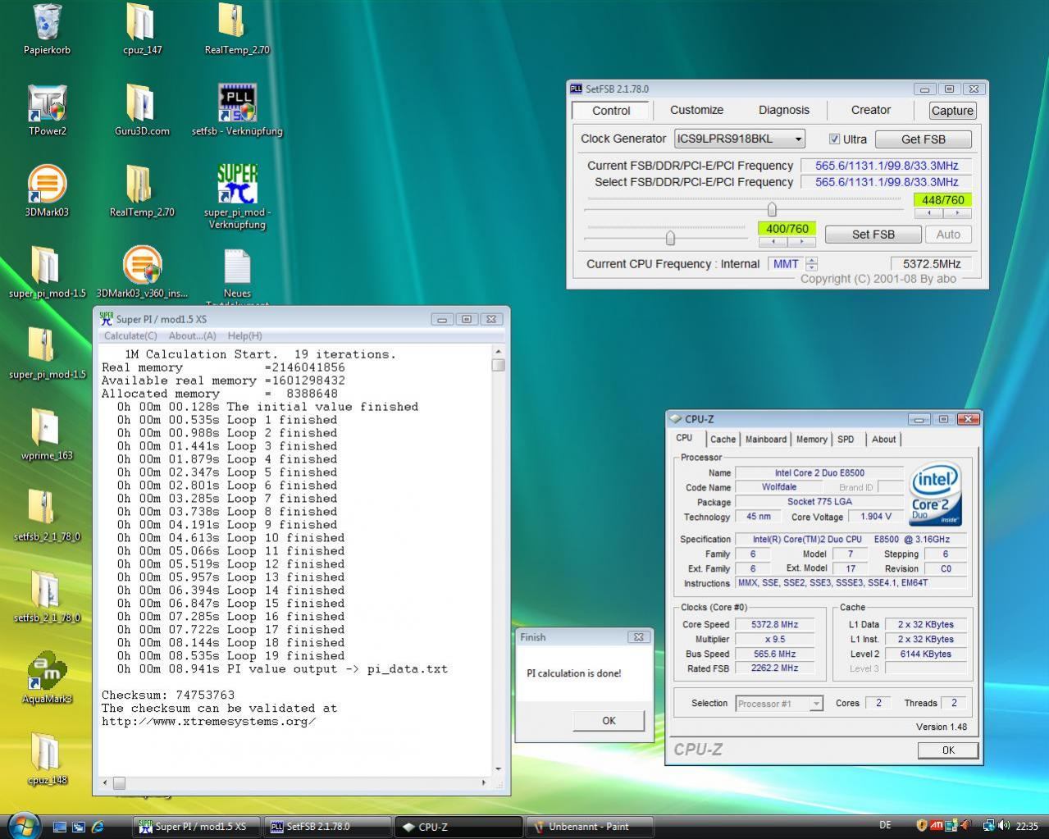Click right arrow under 448/760 value

(x=956, y=213)
